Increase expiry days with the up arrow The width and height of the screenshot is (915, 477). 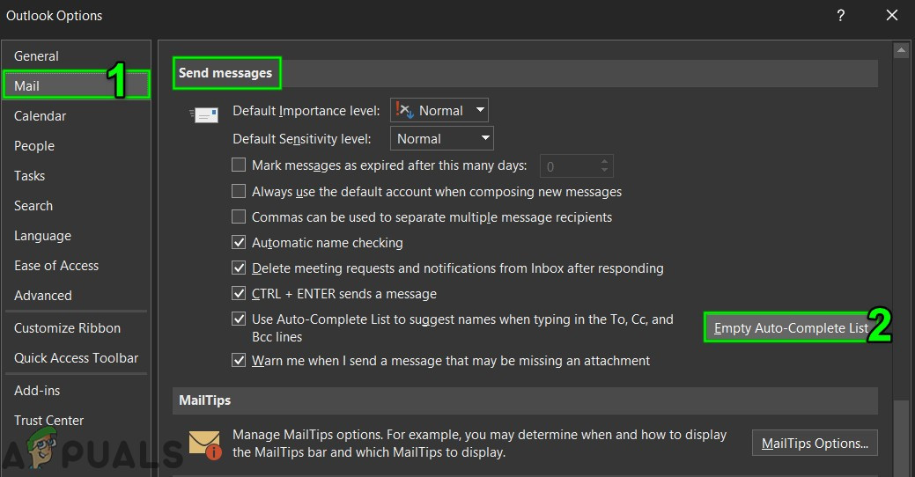(x=604, y=161)
